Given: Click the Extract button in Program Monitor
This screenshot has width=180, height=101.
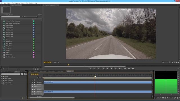Looking at the screenshot, I should click(x=129, y=68).
